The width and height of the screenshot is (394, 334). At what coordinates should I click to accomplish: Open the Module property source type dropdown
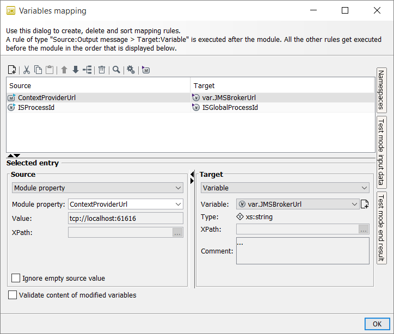click(97, 188)
